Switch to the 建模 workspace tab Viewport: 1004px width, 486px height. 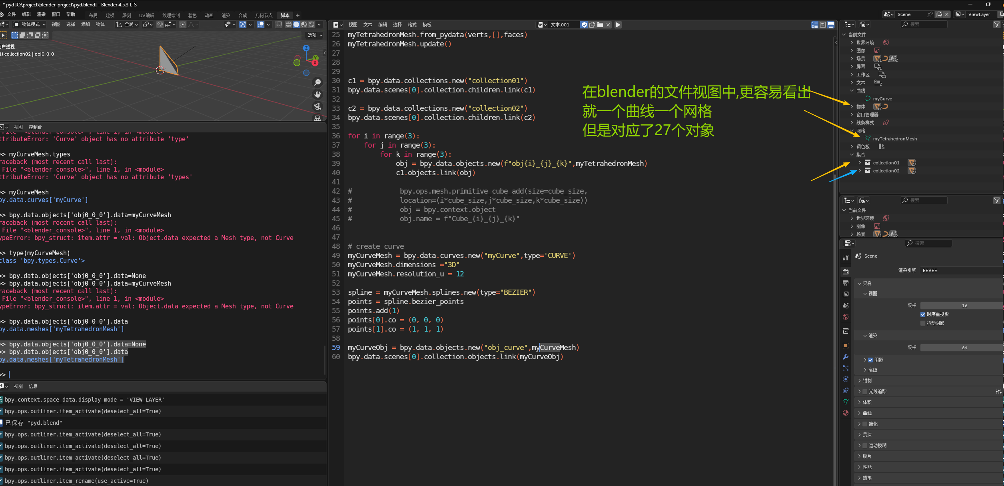(110, 15)
